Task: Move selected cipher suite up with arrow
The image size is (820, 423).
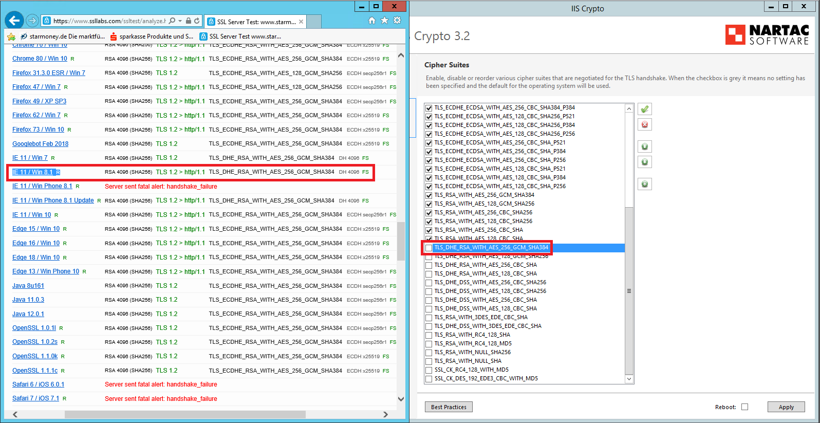Action: click(x=644, y=146)
